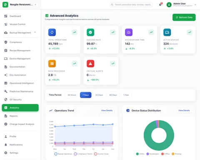This screenshot has width=200, height=160.
Task: Click the Refresh Data button
Action: pos(184,17)
